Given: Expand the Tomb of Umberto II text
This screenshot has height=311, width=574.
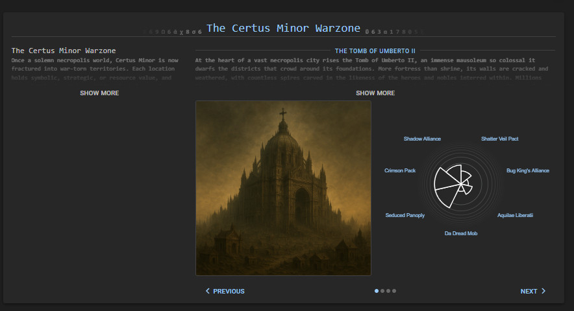Looking at the screenshot, I should point(375,93).
